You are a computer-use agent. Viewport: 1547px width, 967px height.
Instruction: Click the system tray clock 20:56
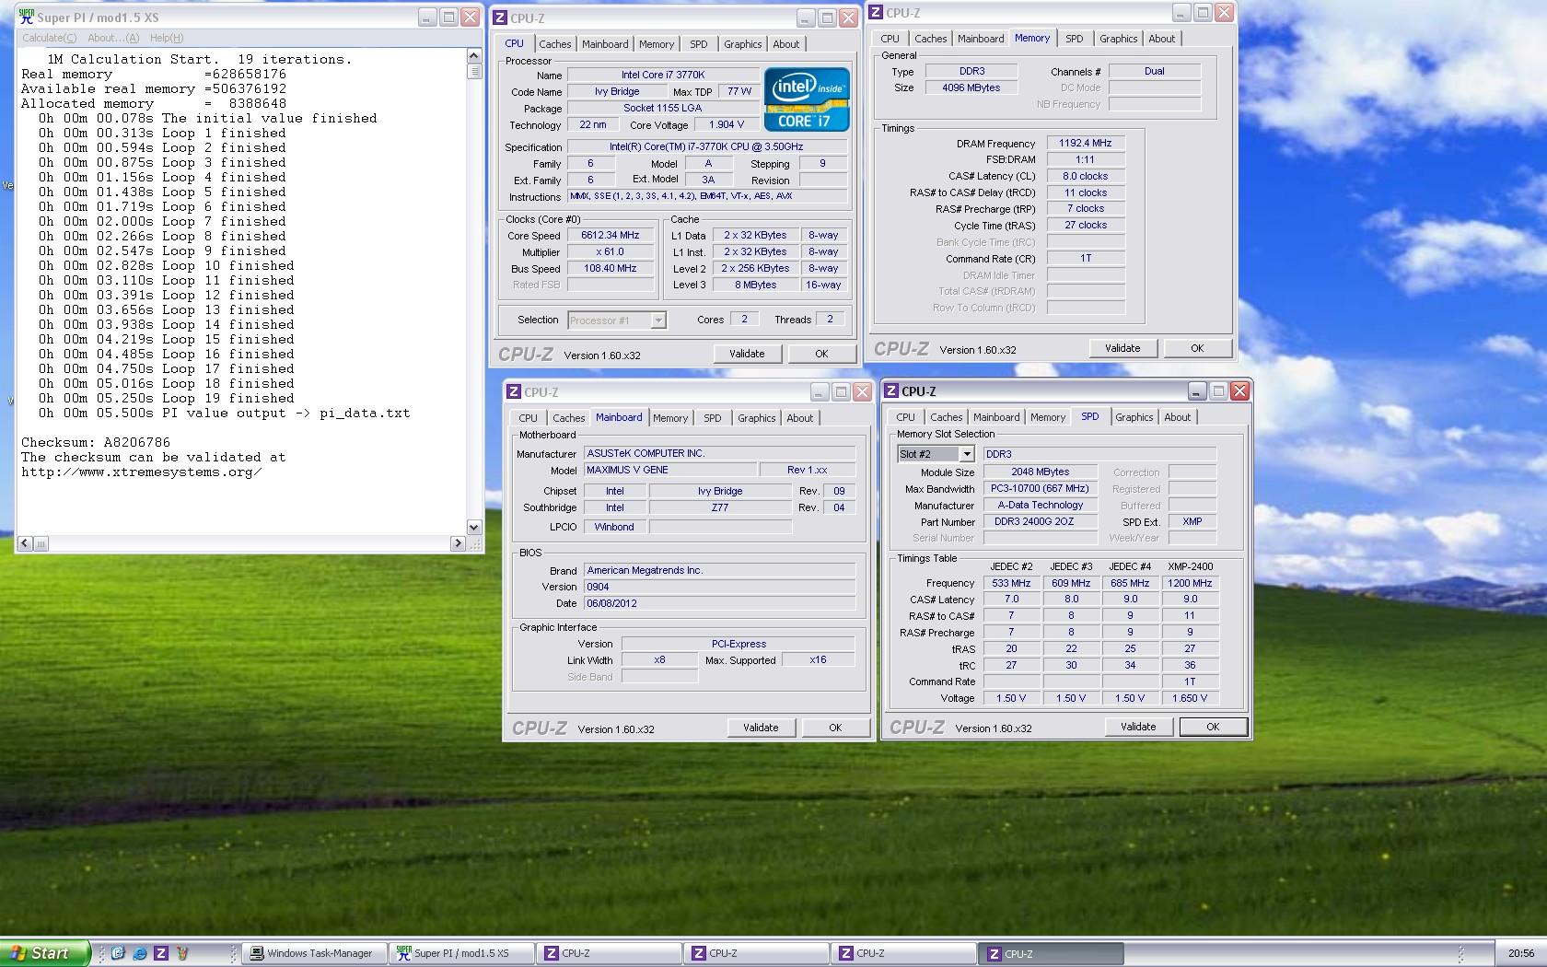1520,953
